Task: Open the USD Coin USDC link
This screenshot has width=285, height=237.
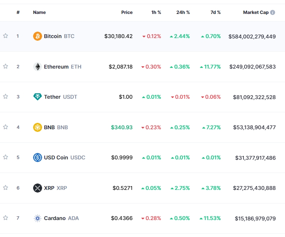Action: (64, 157)
